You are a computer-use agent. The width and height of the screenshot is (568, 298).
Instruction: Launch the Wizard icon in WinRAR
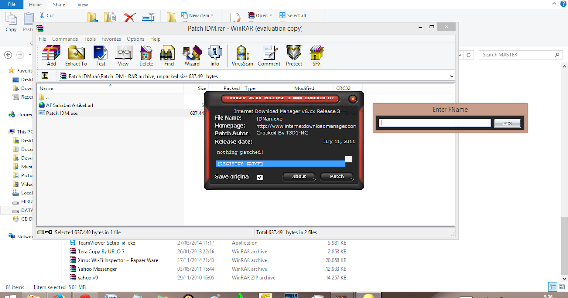click(192, 56)
